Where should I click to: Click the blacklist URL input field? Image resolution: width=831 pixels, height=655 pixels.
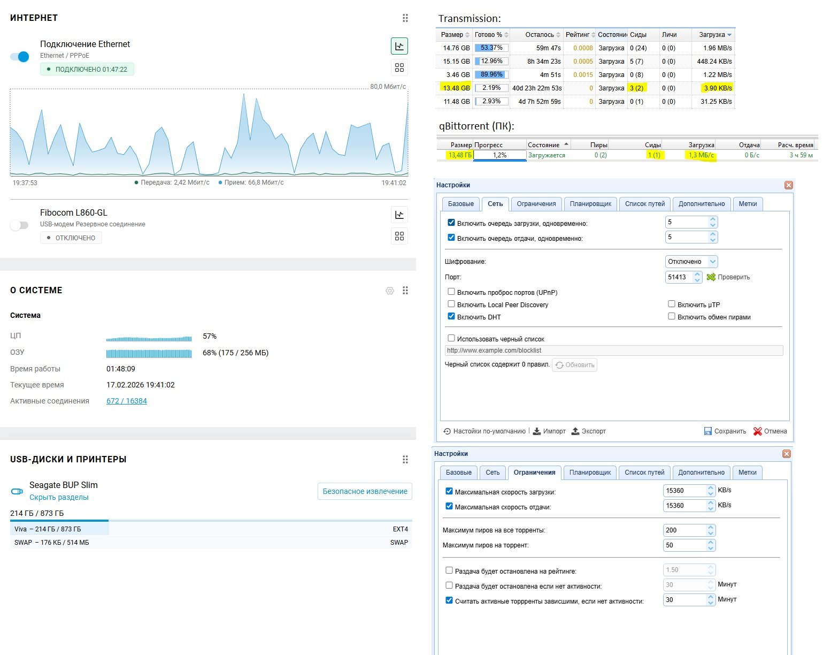[613, 351]
